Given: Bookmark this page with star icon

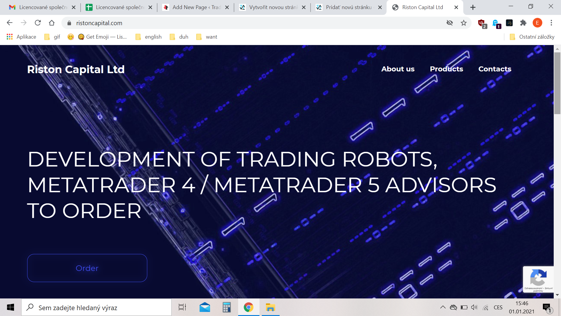Looking at the screenshot, I should click(x=464, y=23).
